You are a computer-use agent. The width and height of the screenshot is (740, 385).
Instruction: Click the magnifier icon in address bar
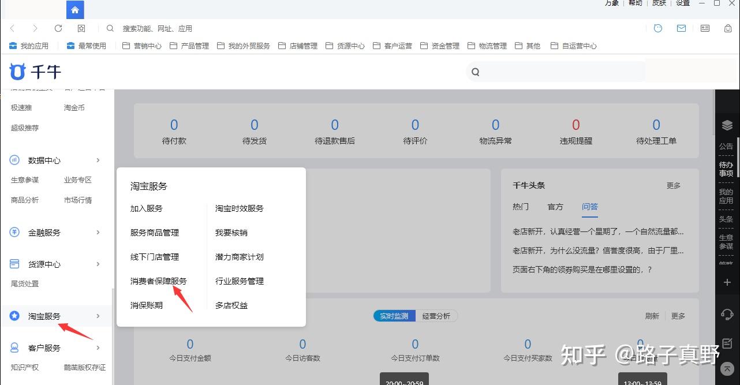(x=110, y=28)
